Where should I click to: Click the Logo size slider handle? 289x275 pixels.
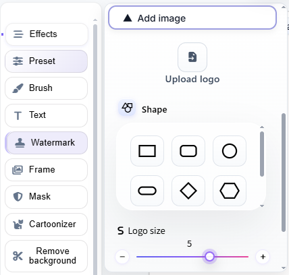[x=209, y=256]
